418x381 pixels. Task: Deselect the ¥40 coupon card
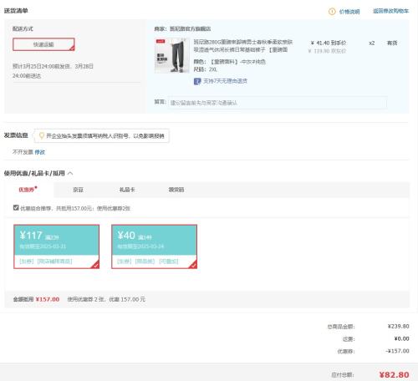(x=154, y=246)
